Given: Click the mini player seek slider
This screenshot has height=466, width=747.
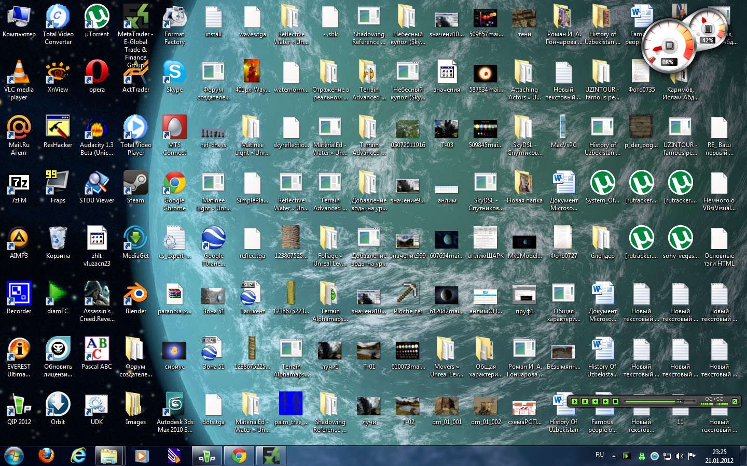Looking at the screenshot, I should (x=660, y=401).
